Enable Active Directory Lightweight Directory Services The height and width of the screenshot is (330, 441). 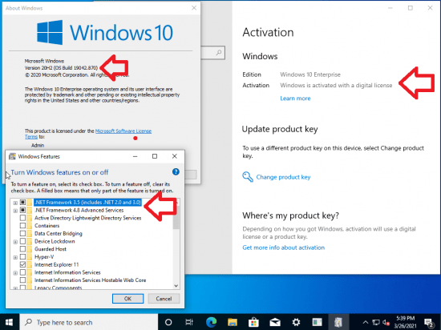pos(22,218)
